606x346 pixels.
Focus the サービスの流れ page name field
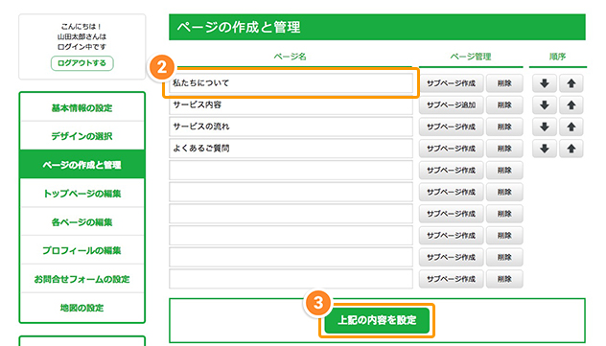(291, 127)
